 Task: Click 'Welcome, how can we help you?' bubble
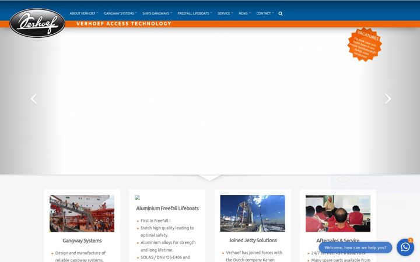tap(355, 247)
